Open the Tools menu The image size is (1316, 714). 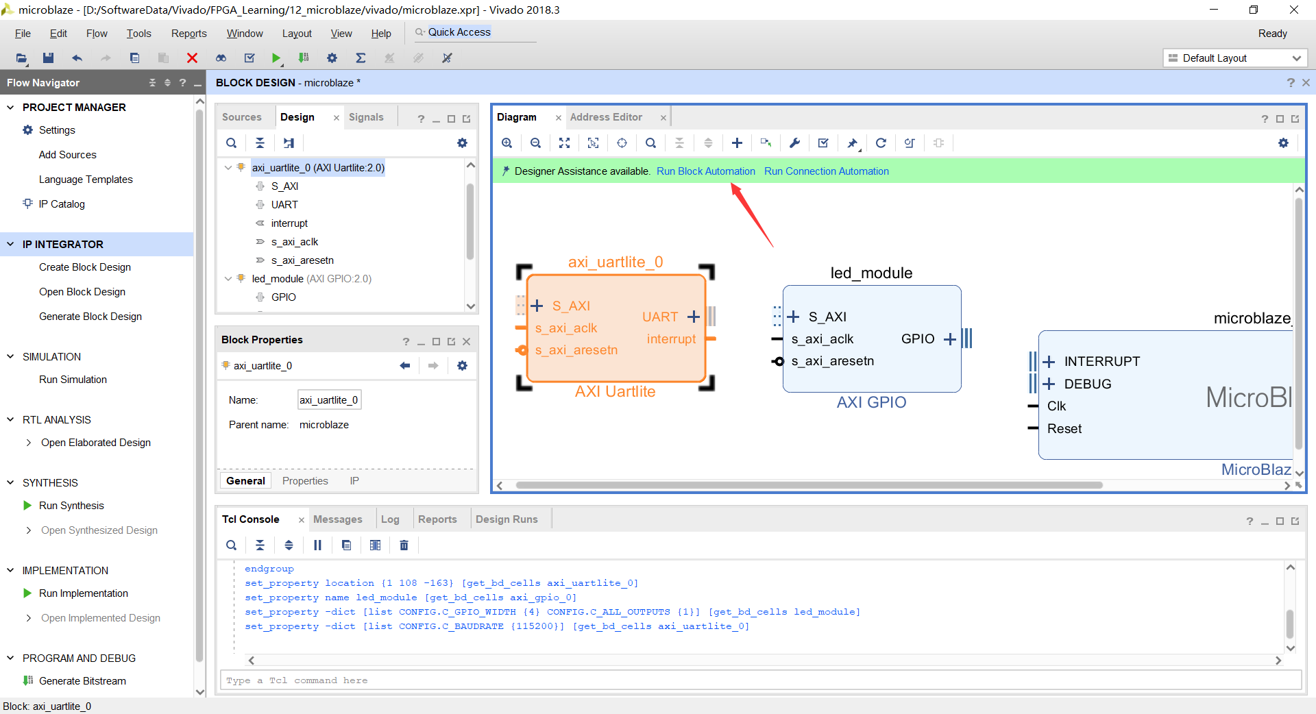[x=138, y=34]
